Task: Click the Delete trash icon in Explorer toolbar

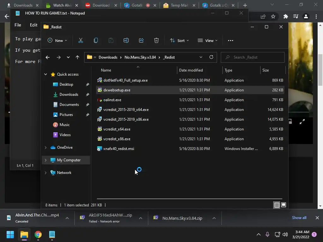Action: (x=156, y=41)
